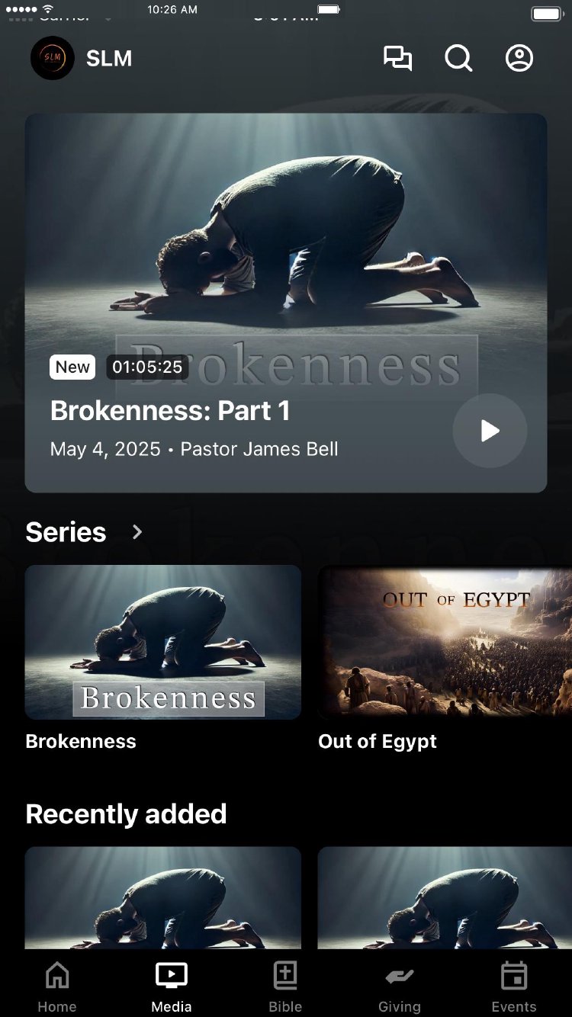572x1017 pixels.
Task: Open the chat messages icon
Action: (397, 59)
